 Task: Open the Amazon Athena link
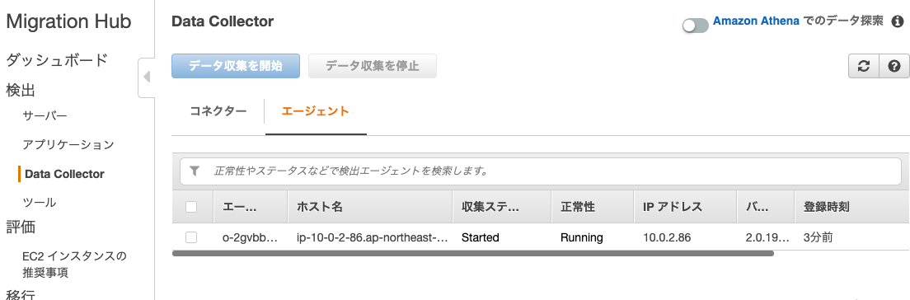tap(756, 21)
